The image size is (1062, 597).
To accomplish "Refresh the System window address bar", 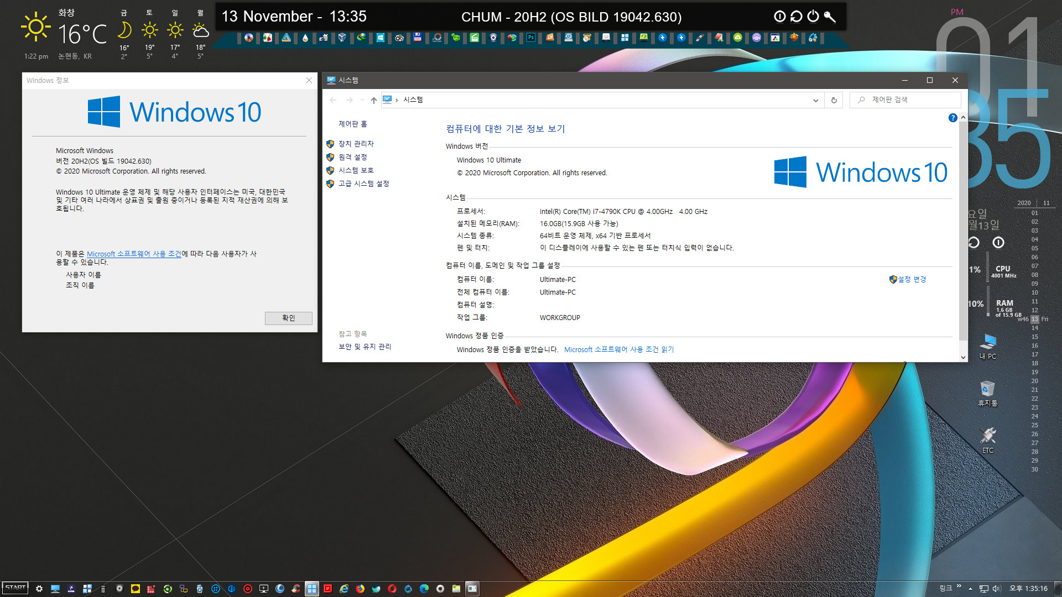I will tap(834, 100).
